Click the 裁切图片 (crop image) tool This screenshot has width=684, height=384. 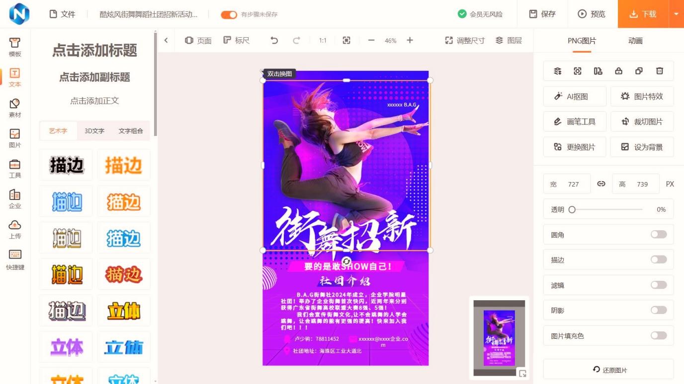coord(642,121)
